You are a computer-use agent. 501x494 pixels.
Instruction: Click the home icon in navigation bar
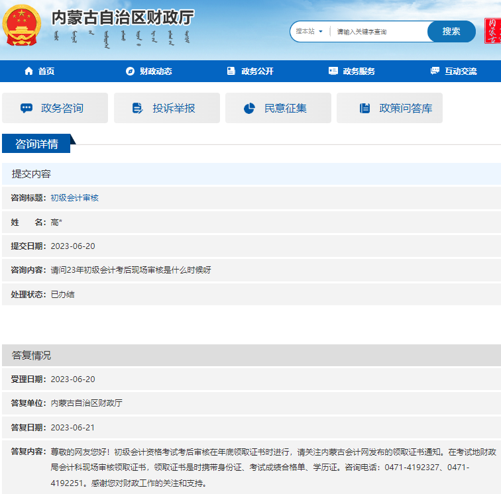tap(28, 72)
